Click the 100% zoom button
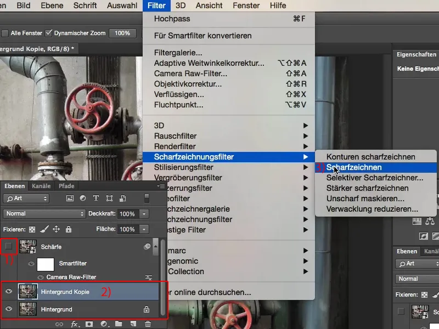The image size is (439, 329). coord(122,33)
